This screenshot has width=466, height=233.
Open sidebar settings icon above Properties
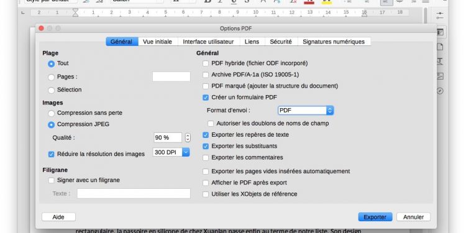pyautogui.click(x=440, y=16)
